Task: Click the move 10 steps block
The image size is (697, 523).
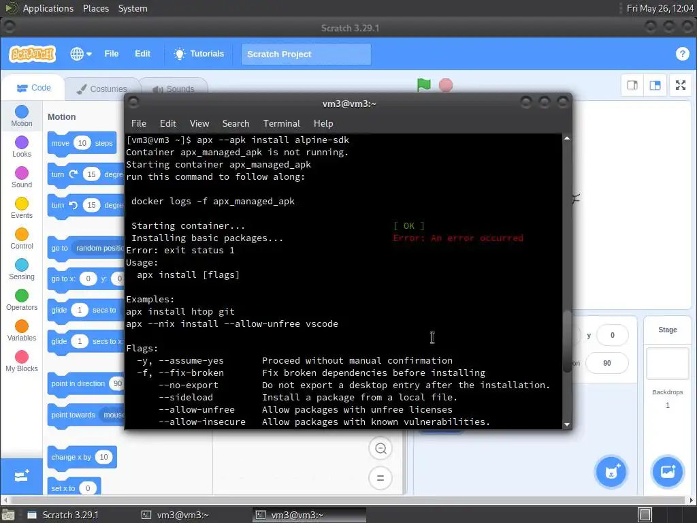Action: tap(61, 143)
